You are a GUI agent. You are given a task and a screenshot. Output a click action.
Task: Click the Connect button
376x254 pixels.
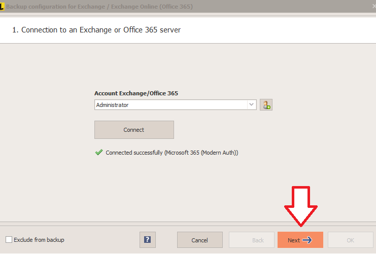[x=134, y=130]
